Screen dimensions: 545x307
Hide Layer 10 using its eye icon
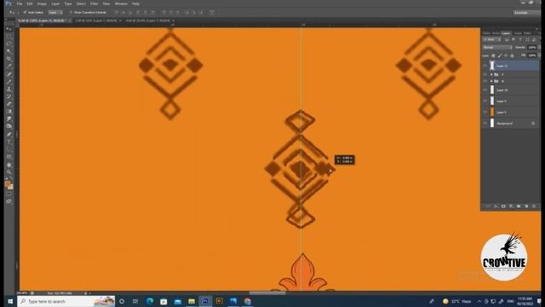pos(485,90)
